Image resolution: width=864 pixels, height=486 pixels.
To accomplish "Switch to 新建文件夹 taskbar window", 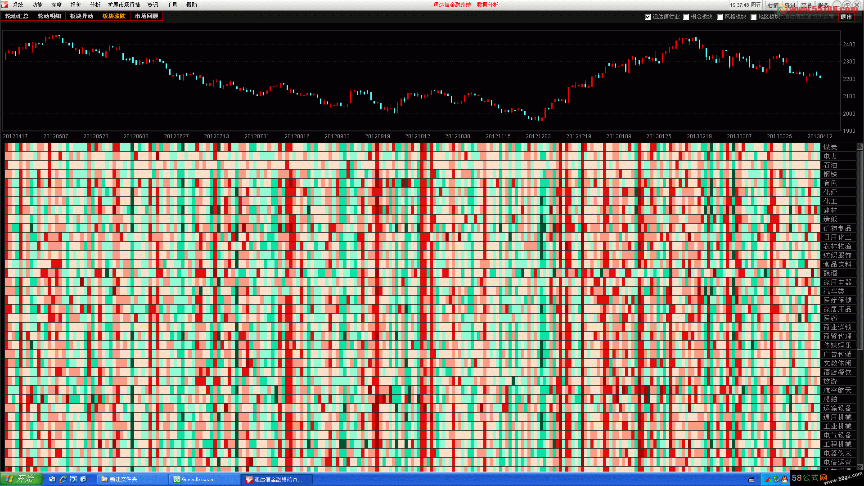I will tap(133, 479).
